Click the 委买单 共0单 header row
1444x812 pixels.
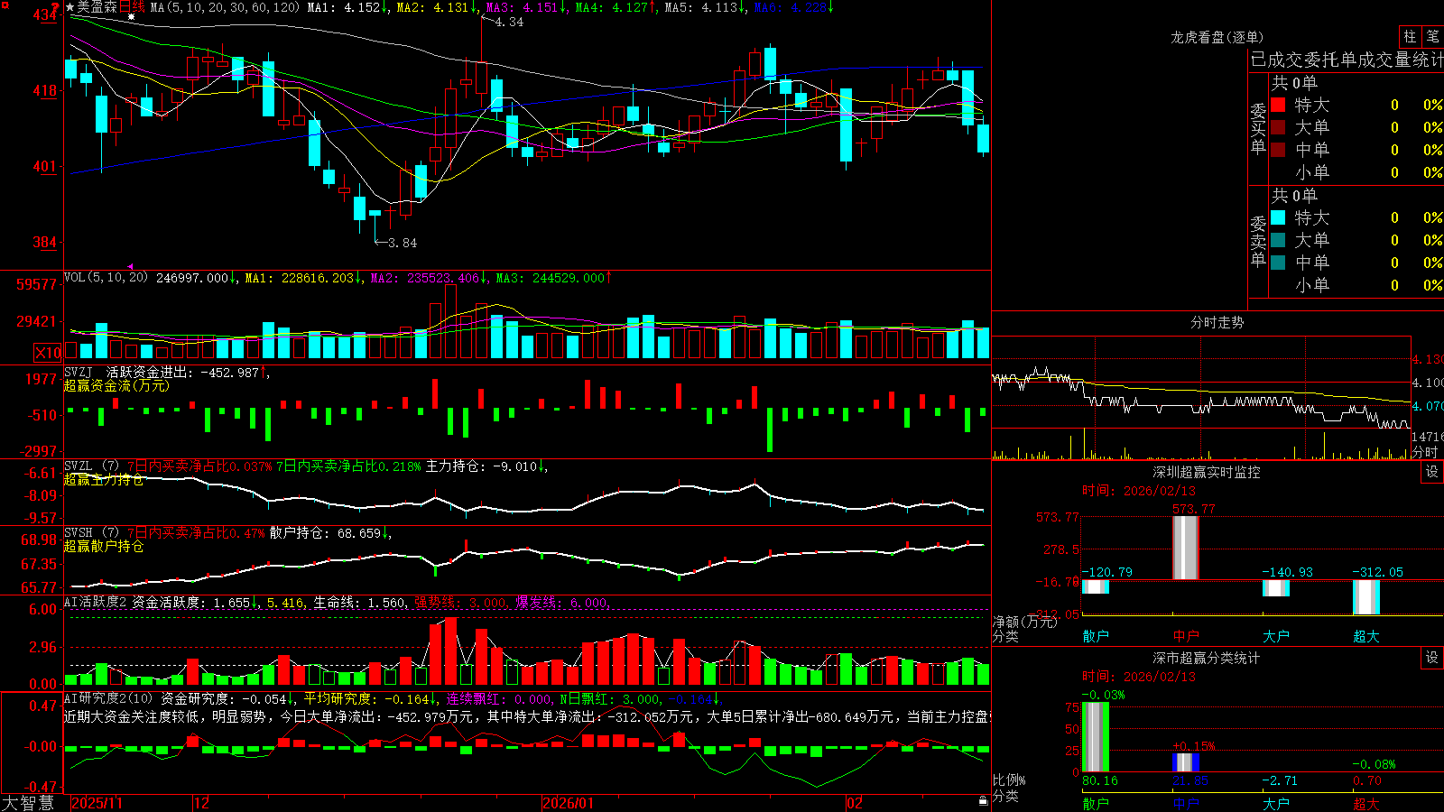(1357, 82)
